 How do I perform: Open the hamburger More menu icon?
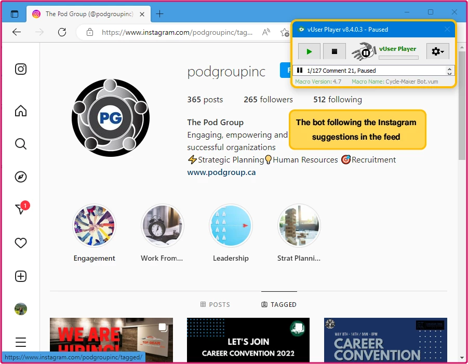21,342
